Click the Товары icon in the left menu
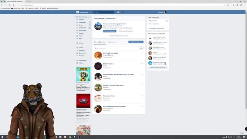247x139 pixels. pos(77,47)
